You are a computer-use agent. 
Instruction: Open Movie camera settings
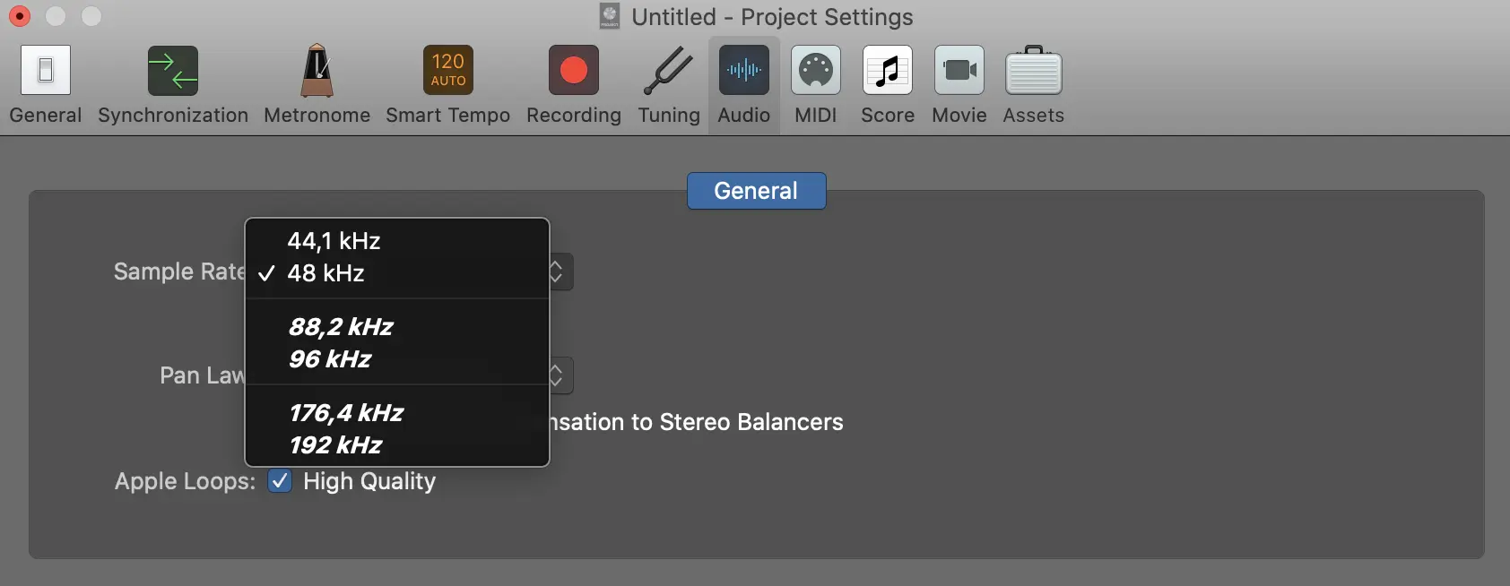click(959, 71)
